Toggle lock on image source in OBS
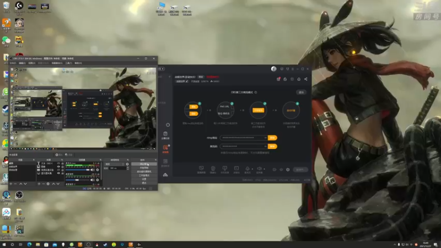Screen dimensions: 441x248 coord(62,167)
